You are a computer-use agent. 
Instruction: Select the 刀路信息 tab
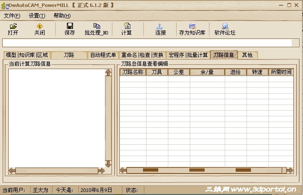[x=224, y=55]
